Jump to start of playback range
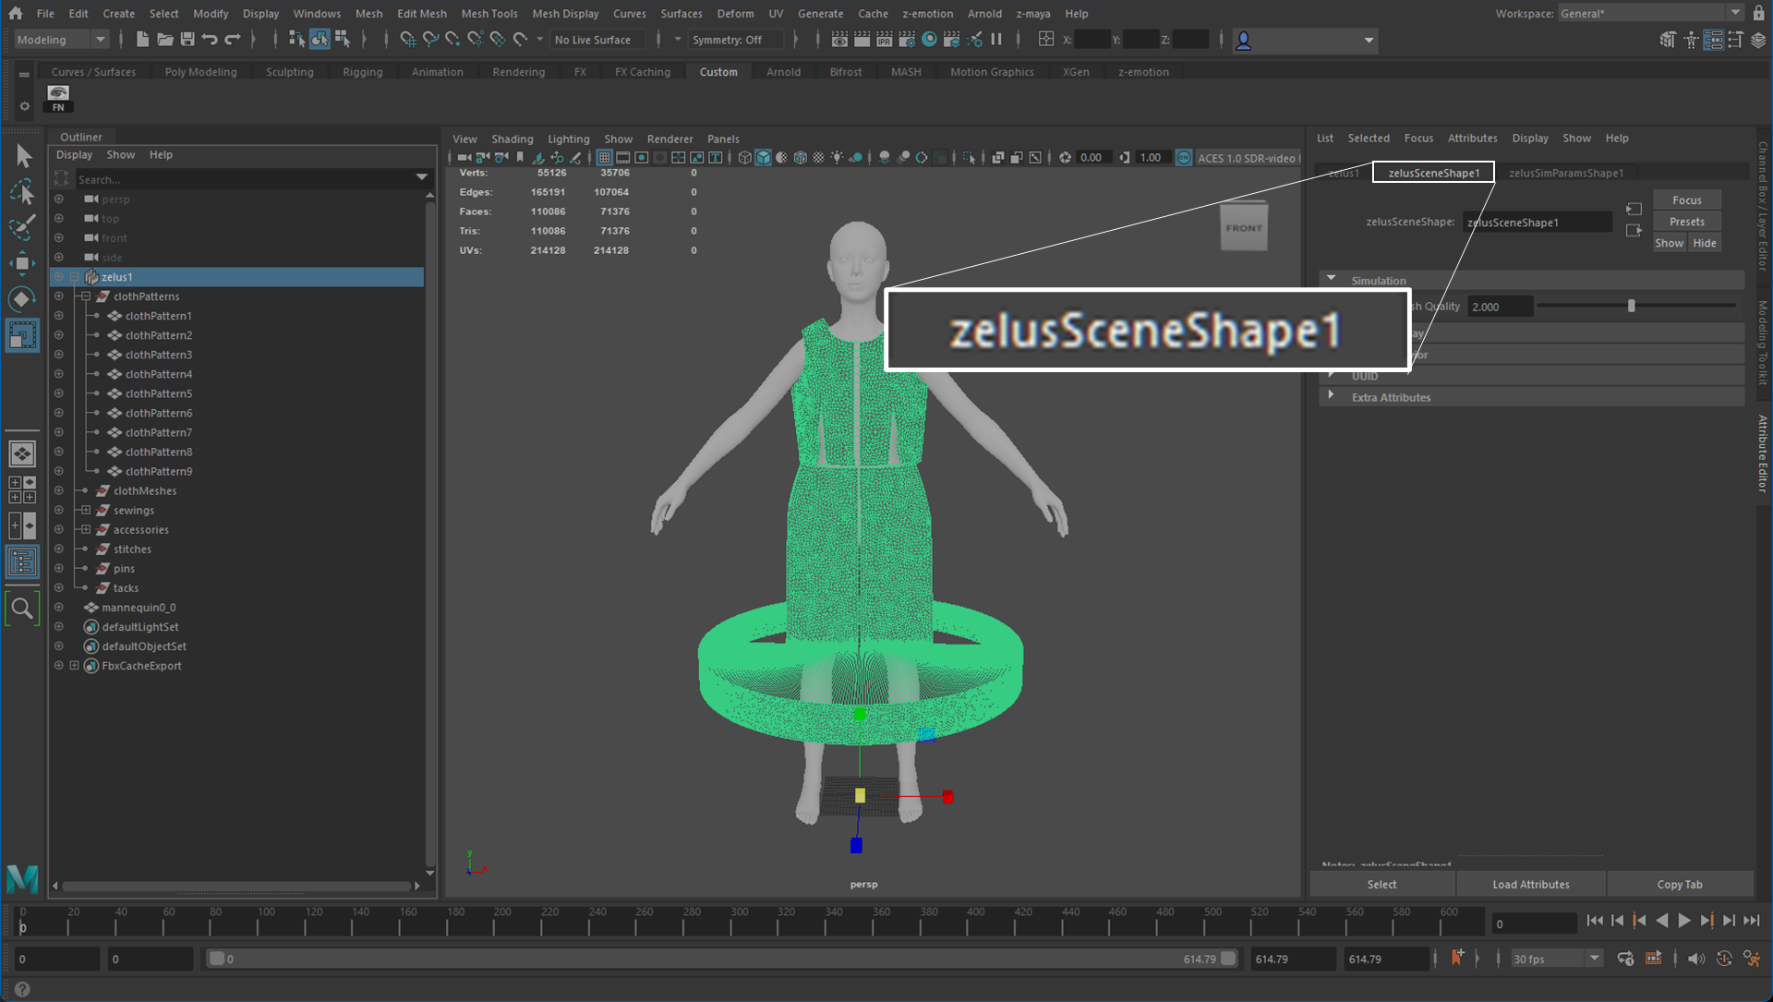This screenshot has height=1002, width=1773. (x=1595, y=920)
